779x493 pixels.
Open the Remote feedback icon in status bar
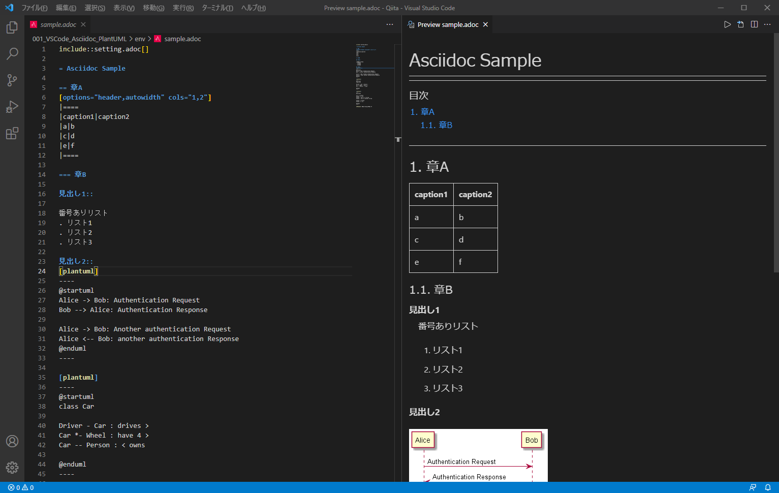coord(753,487)
